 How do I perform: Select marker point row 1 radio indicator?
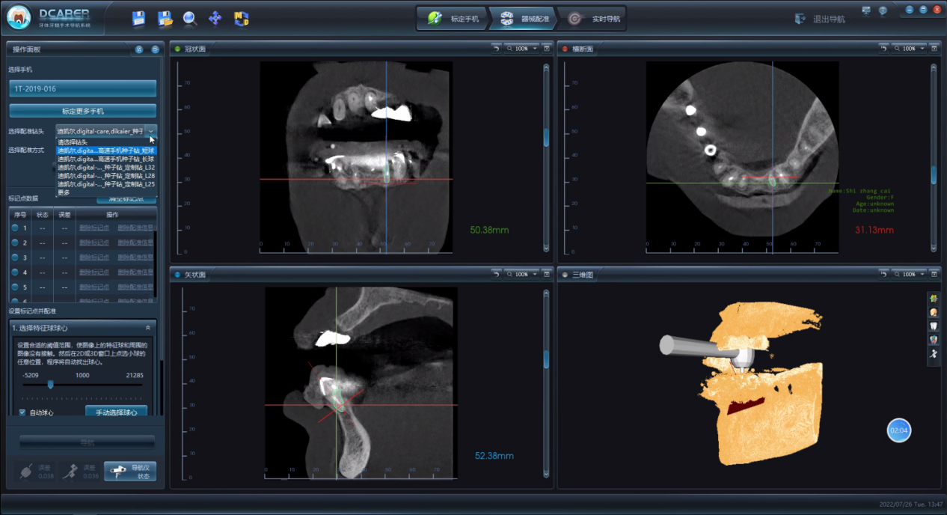pos(15,228)
